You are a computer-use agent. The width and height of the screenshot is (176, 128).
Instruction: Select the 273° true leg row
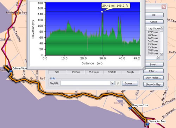click(x=153, y=32)
